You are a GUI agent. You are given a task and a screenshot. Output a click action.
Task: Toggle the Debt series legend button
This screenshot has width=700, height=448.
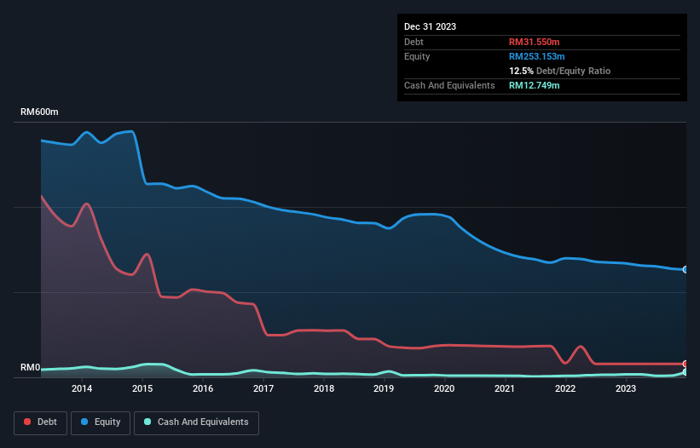tap(41, 422)
